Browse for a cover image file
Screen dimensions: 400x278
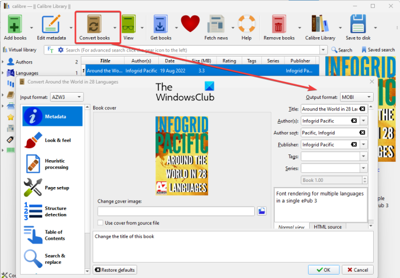pos(262,211)
